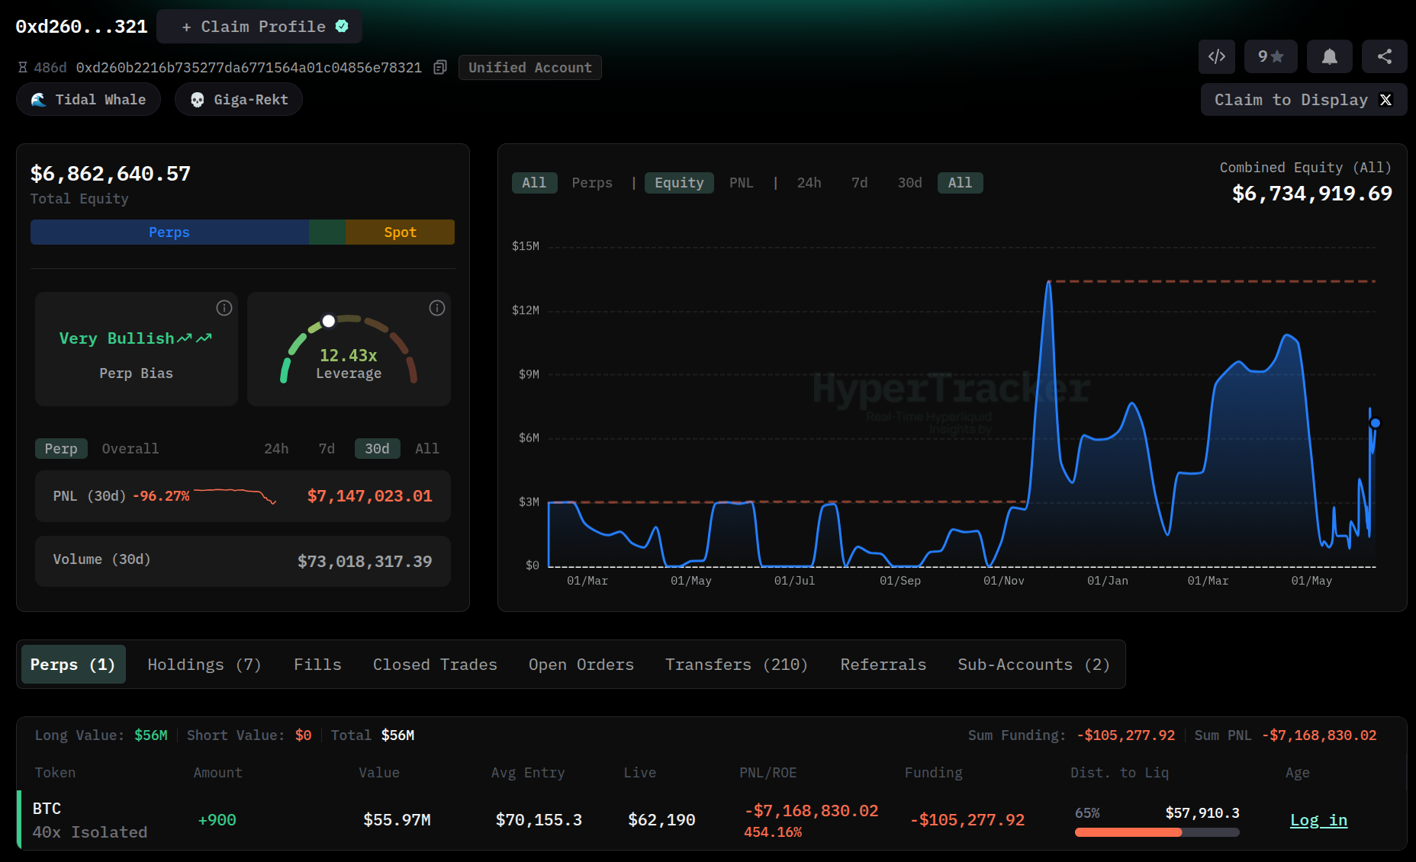Viewport: 1416px width, 862px height.
Task: Click the Dist. to Liq column header
Action: coord(1119,773)
